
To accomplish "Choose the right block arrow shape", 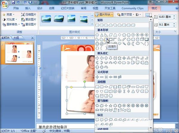I will tap(97, 58).
